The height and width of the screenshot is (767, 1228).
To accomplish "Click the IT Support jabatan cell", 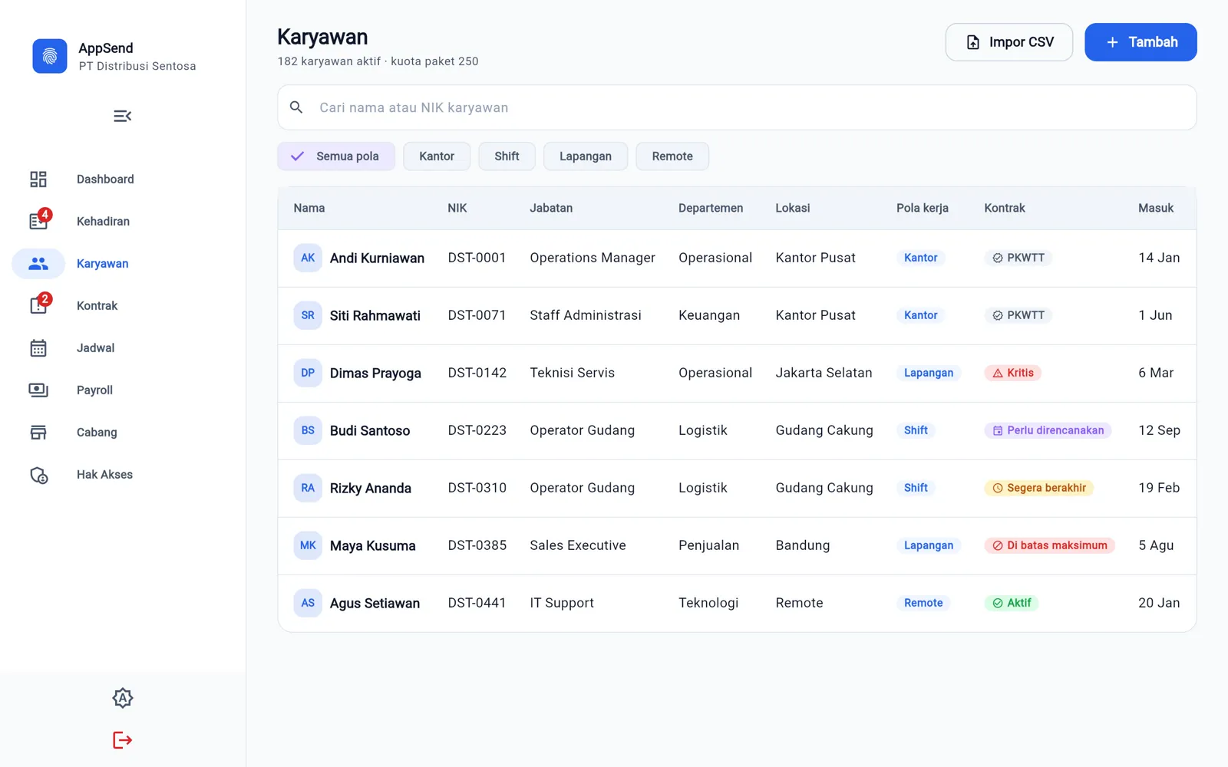I will coord(562,603).
